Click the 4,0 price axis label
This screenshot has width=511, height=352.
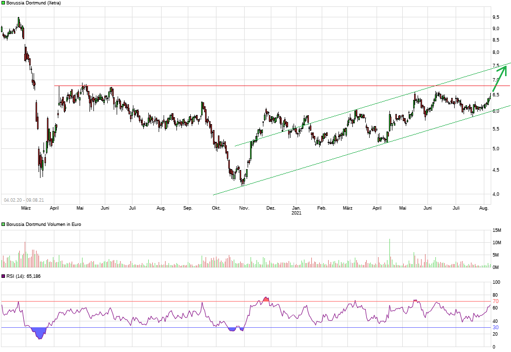click(496, 194)
